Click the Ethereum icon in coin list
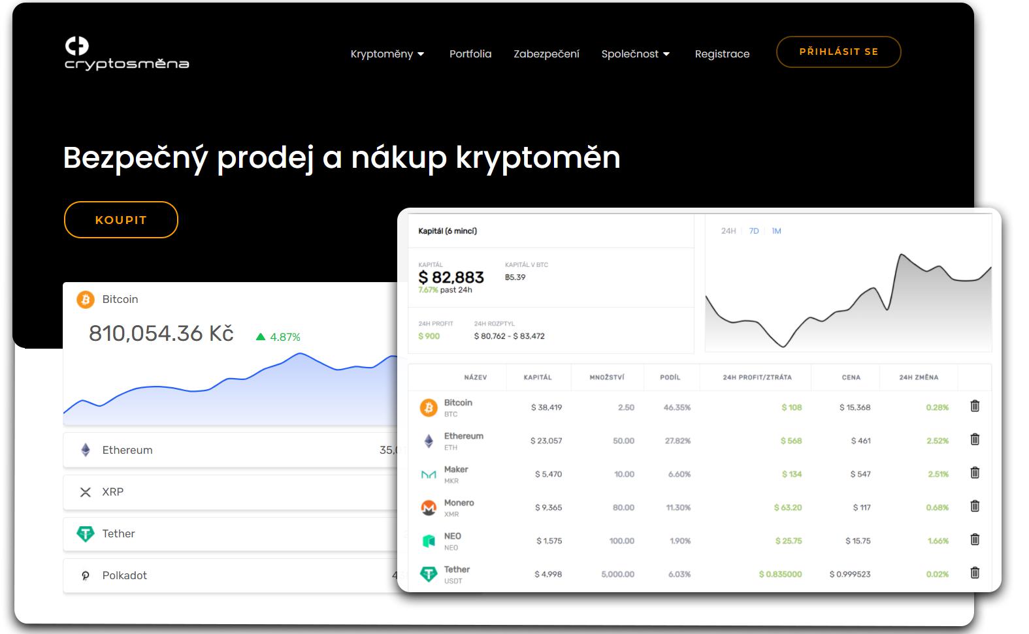Screen dimensions: 1029x634 click(86, 450)
